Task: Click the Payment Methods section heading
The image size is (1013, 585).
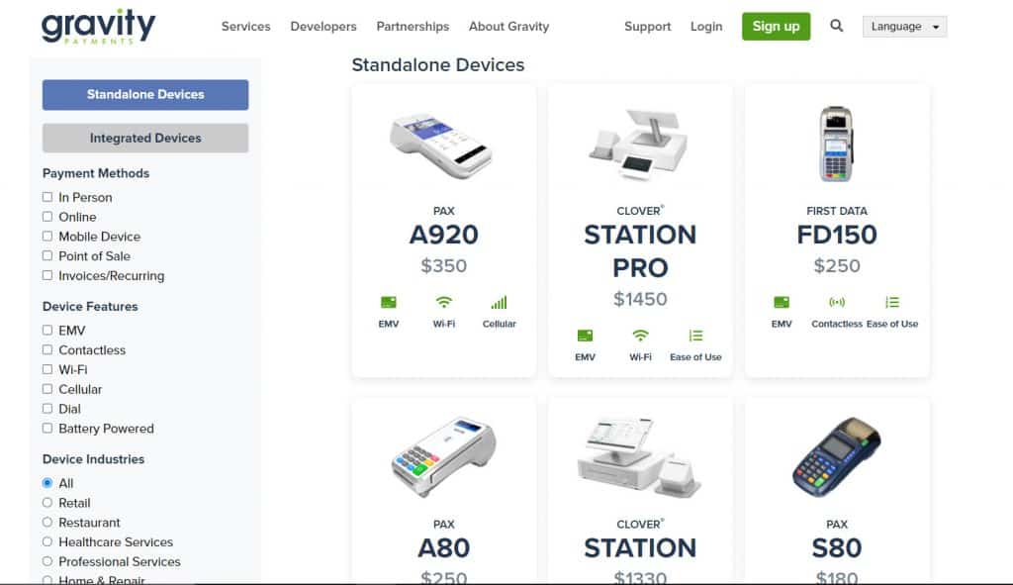Action: point(96,173)
